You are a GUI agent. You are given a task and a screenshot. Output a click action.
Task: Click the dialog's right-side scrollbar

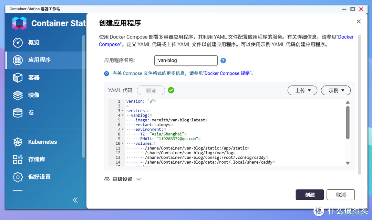pos(360,104)
